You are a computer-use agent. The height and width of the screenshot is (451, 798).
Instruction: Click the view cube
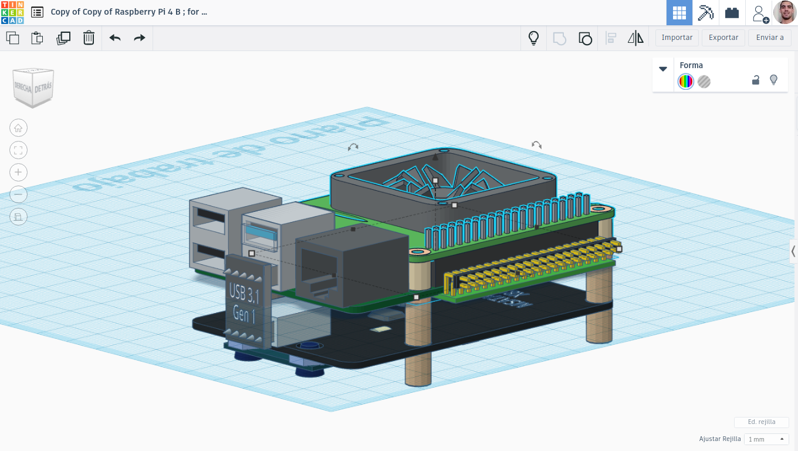click(34, 87)
